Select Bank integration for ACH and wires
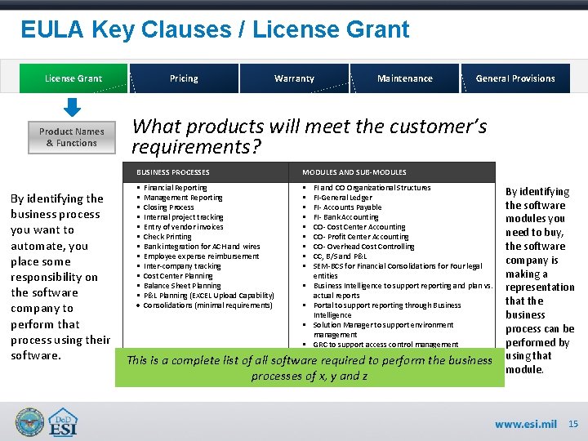The height and width of the screenshot is (441, 588). click(202, 247)
